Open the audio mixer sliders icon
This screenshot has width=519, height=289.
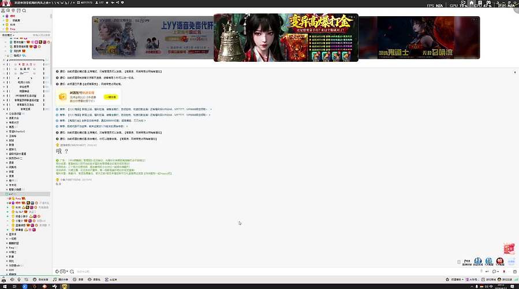point(26,280)
